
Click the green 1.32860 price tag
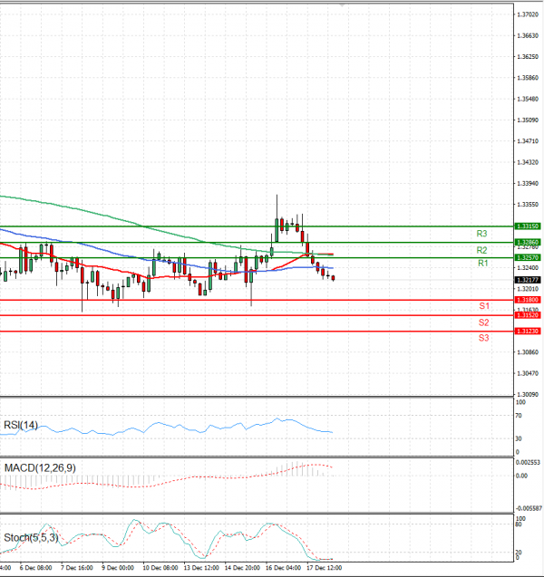click(528, 242)
